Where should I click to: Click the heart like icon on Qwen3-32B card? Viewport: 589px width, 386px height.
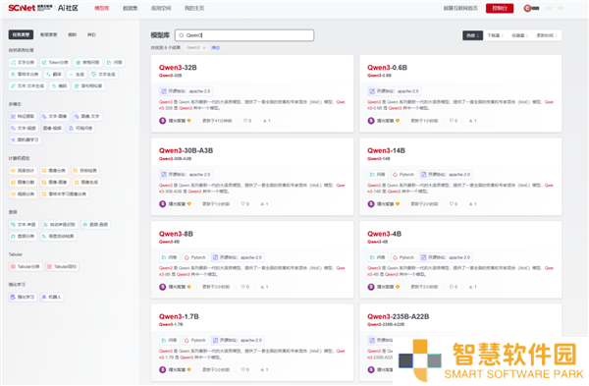pyautogui.click(x=244, y=121)
